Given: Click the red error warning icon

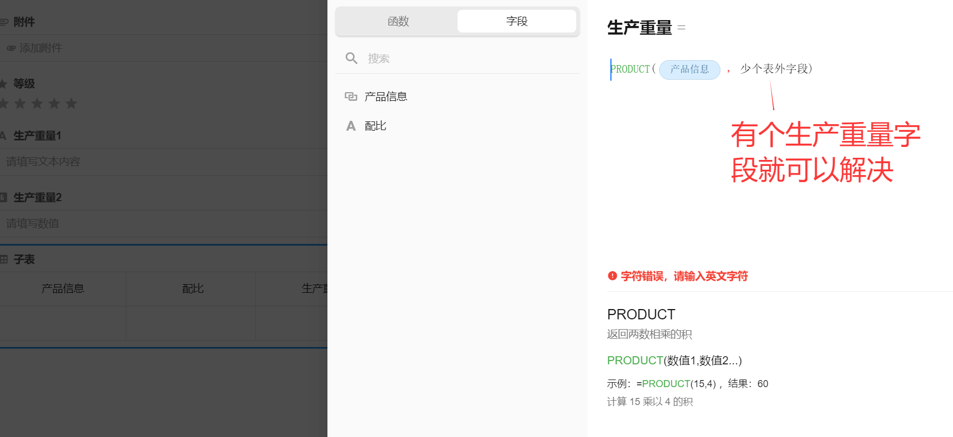Looking at the screenshot, I should (613, 276).
